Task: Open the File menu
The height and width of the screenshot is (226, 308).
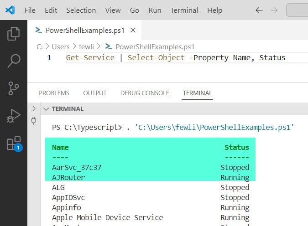Action: tap(30, 10)
